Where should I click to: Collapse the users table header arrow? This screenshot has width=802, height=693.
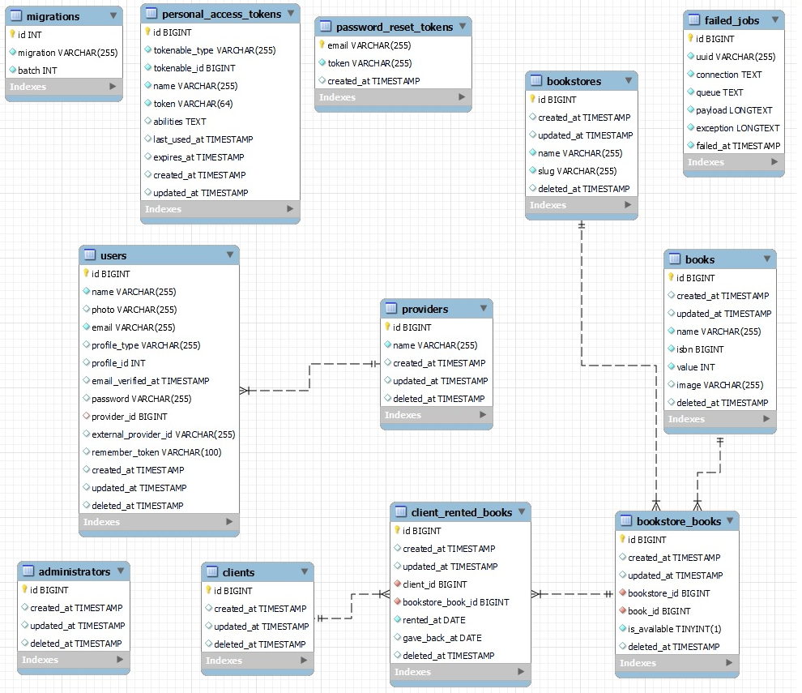coord(229,255)
